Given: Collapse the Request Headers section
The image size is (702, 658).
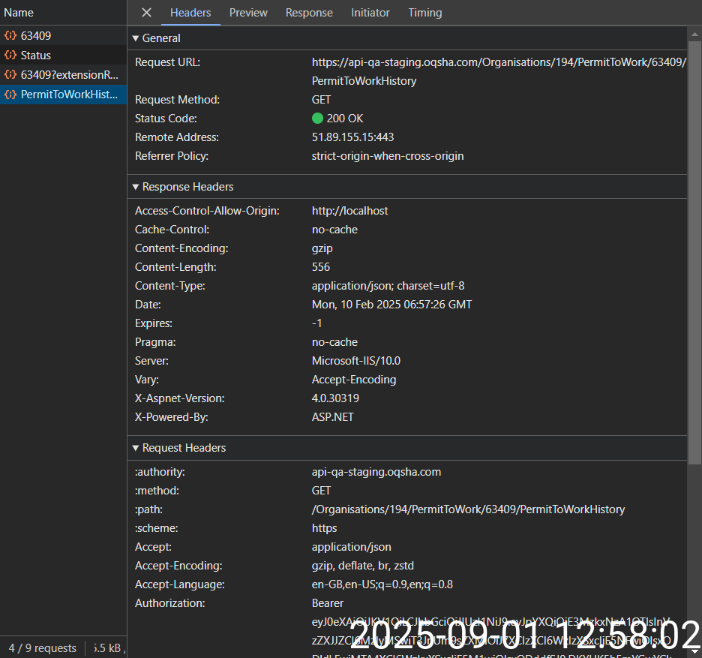Looking at the screenshot, I should point(136,448).
